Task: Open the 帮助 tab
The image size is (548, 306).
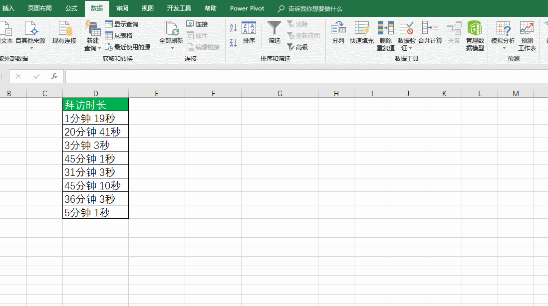Action: click(211, 8)
